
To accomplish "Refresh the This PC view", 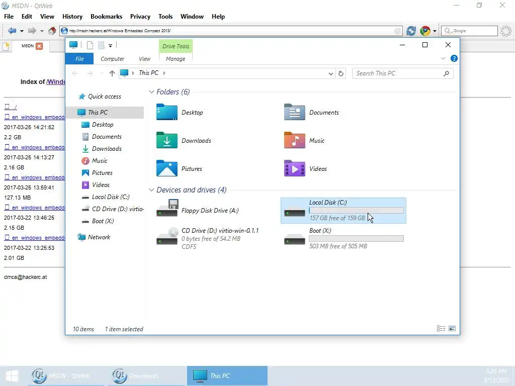I will click(341, 73).
